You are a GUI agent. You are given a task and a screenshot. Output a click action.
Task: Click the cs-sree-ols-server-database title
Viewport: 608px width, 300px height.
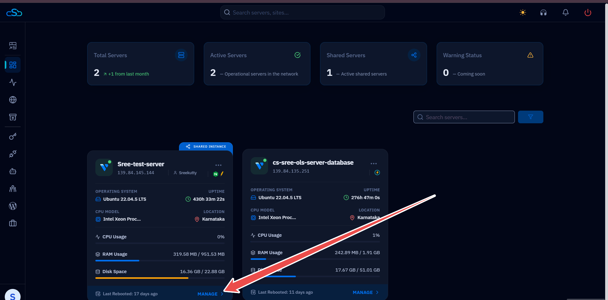point(313,162)
